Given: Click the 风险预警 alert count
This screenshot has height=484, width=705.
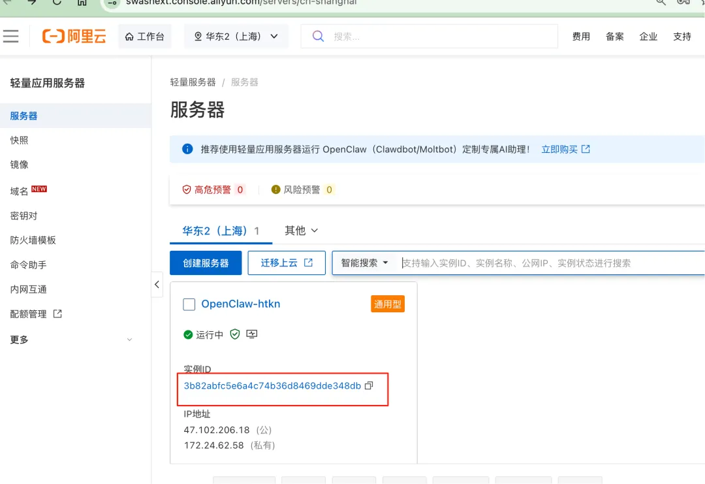Looking at the screenshot, I should pos(329,189).
